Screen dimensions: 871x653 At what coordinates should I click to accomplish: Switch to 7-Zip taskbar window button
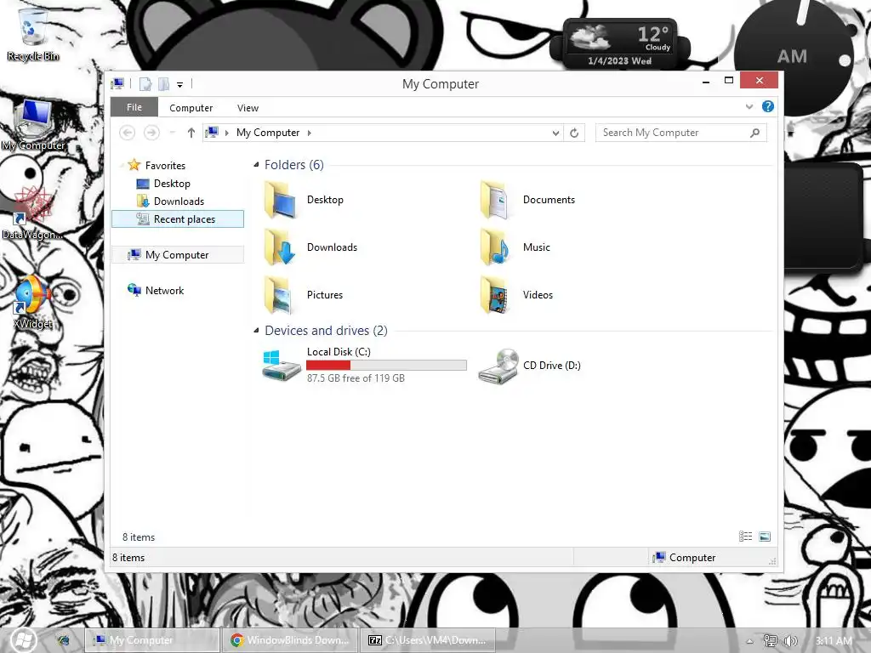pos(427,640)
